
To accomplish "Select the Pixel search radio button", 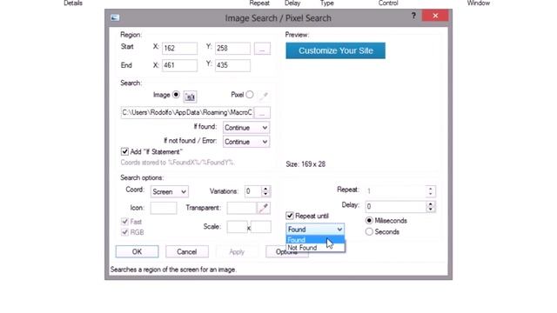I will point(250,95).
